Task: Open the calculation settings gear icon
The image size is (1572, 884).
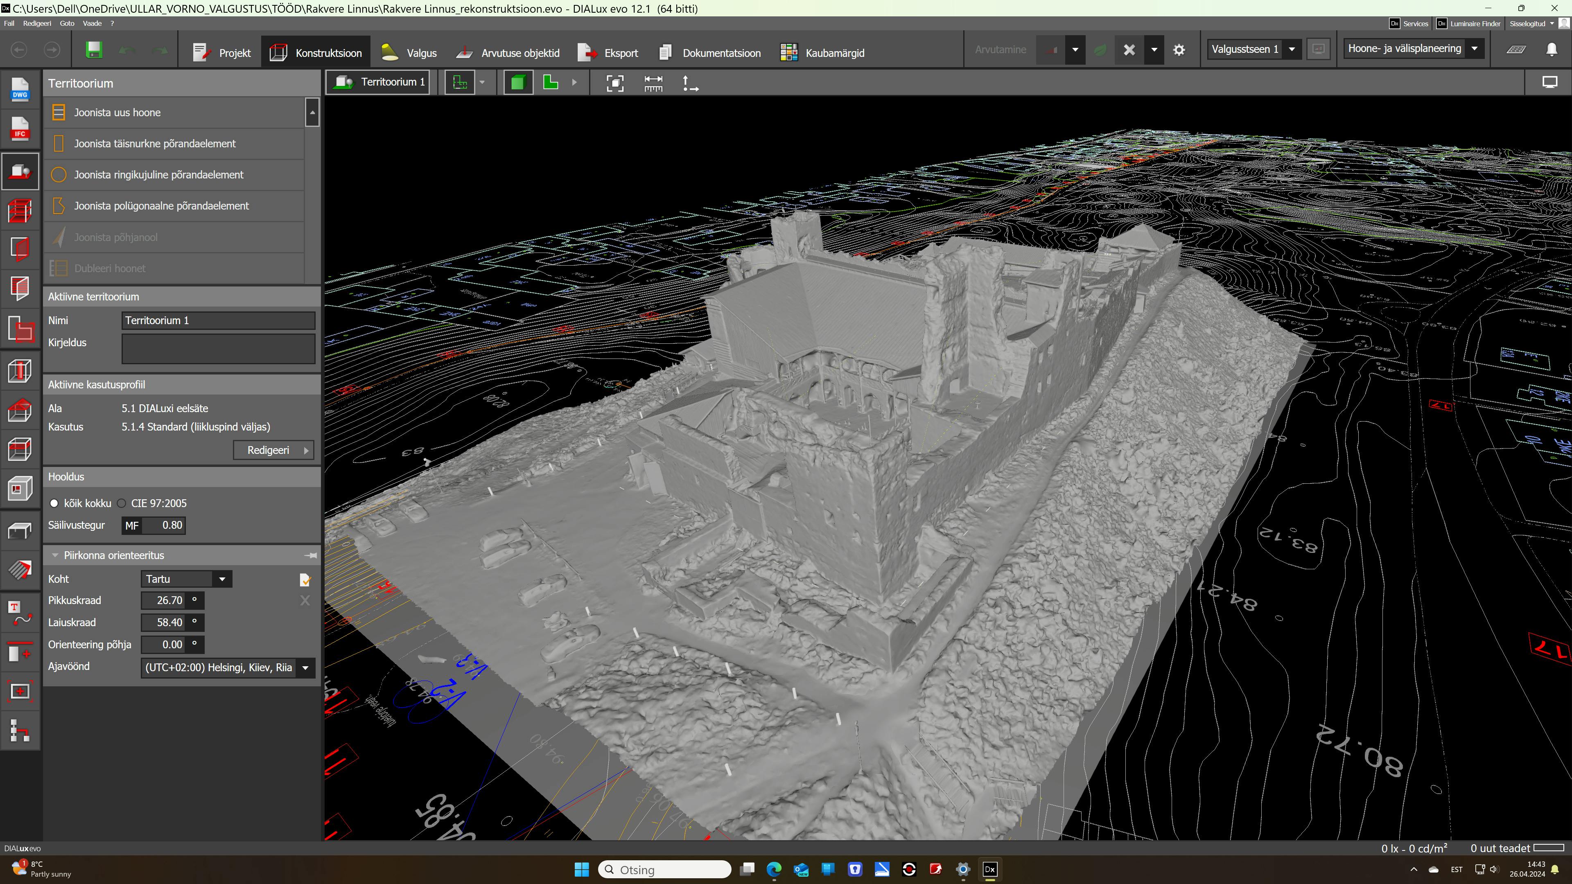Action: point(1179,50)
